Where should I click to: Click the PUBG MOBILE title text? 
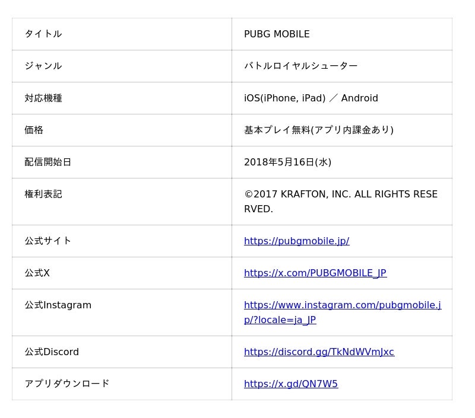point(277,34)
